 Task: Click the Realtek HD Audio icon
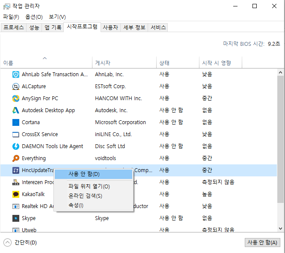16,206
